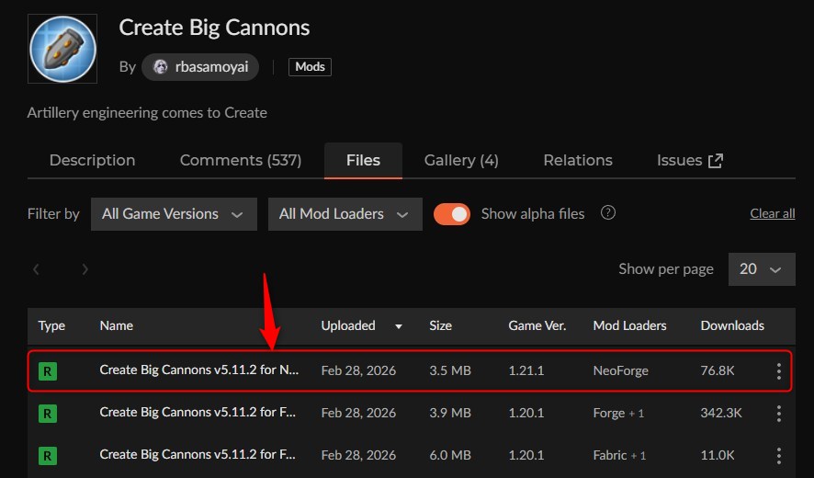Click the R badge on the Fabric + 1 row
The height and width of the screenshot is (478, 814).
tap(47, 456)
